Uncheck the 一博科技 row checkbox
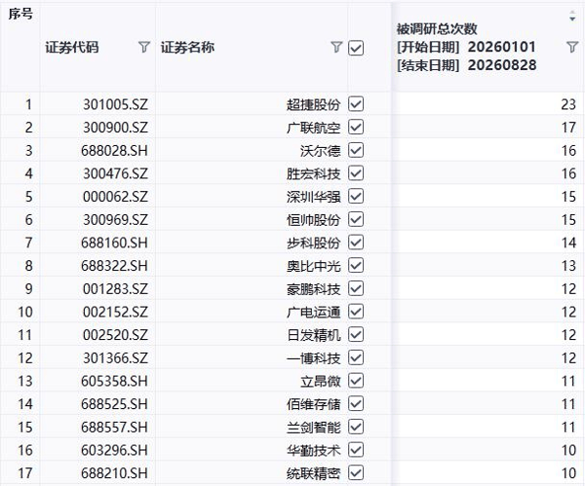The image size is (585, 486). [x=356, y=357]
